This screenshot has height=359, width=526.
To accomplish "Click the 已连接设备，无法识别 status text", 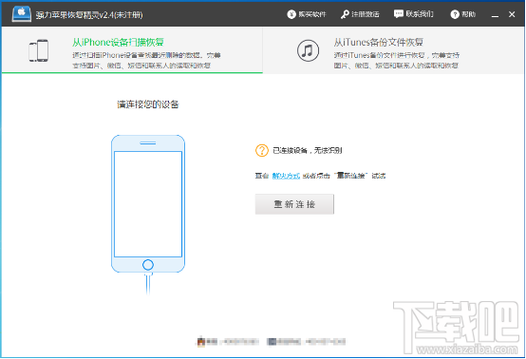I will (308, 151).
